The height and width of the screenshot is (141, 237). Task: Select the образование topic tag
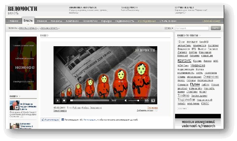pyautogui.click(x=194, y=77)
